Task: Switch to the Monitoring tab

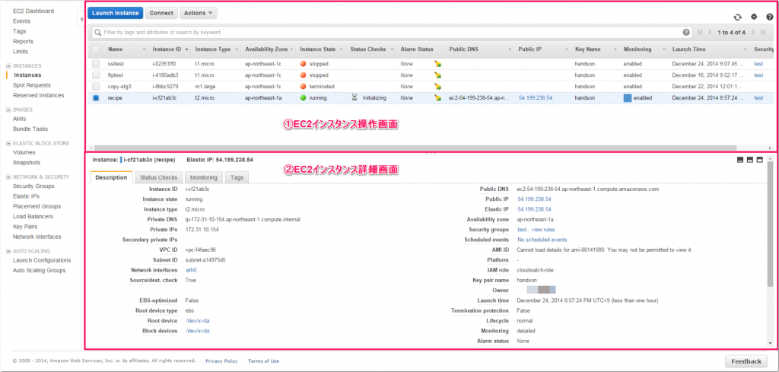Action: [204, 177]
